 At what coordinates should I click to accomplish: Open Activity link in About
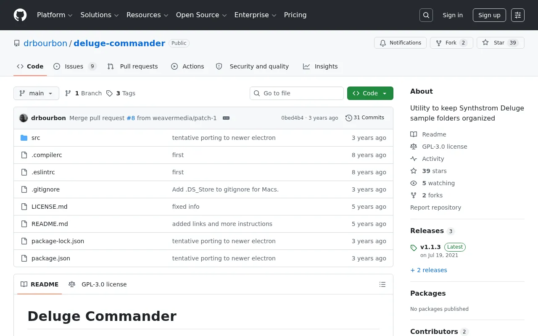tap(427, 159)
